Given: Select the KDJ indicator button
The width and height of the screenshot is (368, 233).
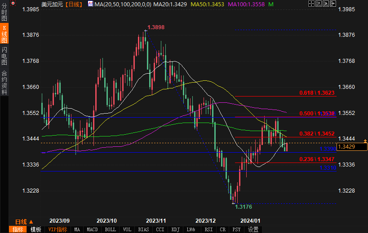Looking at the screenshot, I should pos(175,229).
